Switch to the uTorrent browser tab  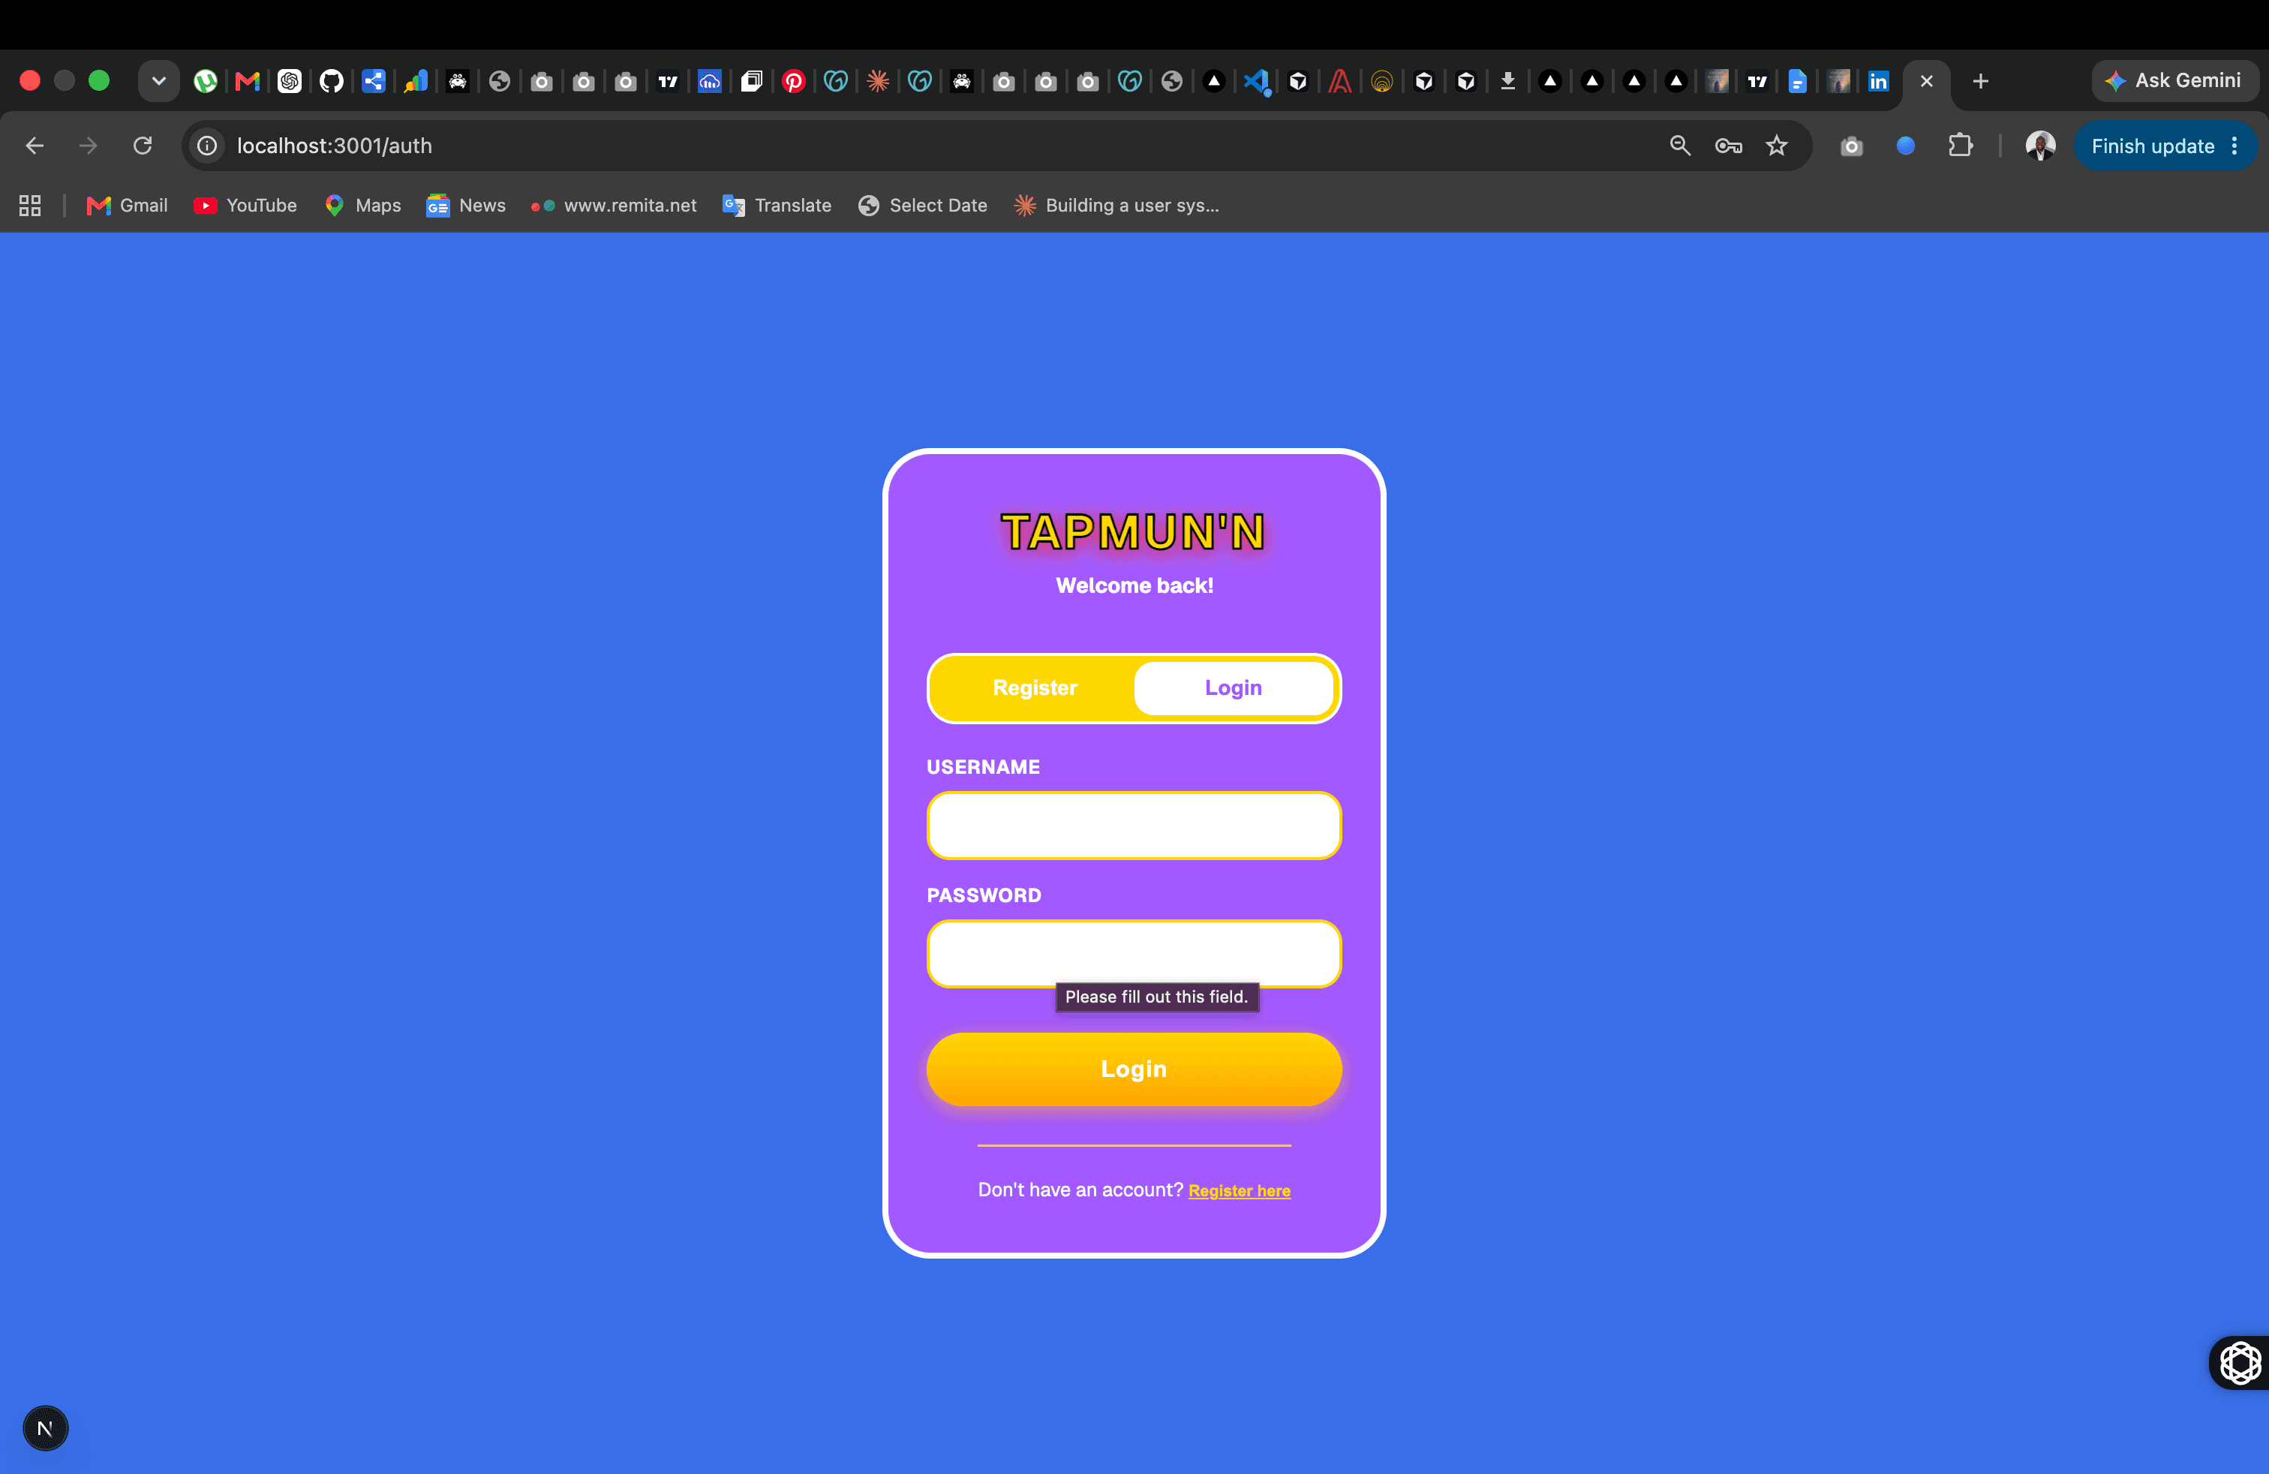(x=205, y=81)
